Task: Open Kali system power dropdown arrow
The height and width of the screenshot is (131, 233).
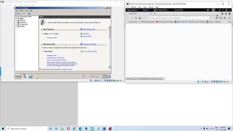Action: [229, 10]
